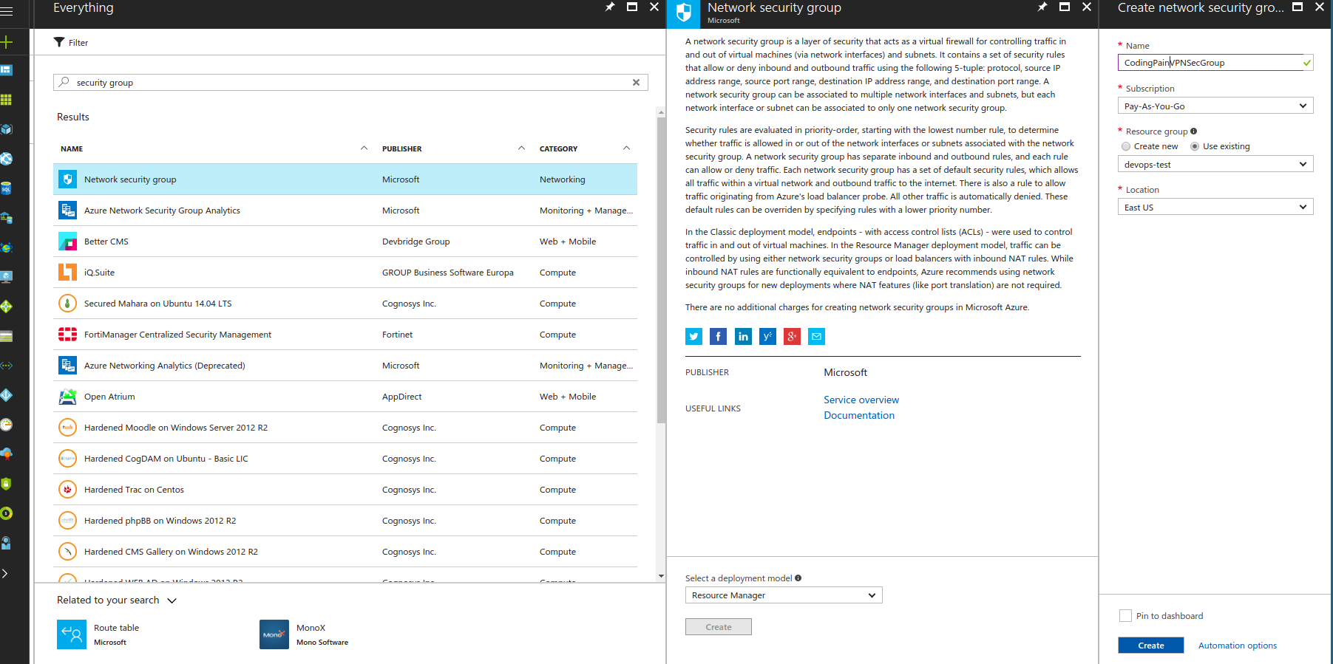Share on Facebook

718,337
